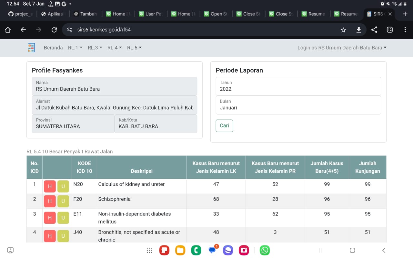The height and width of the screenshot is (258, 413).
Task: Open the tab switcher showing 12
Action: [x=389, y=30]
